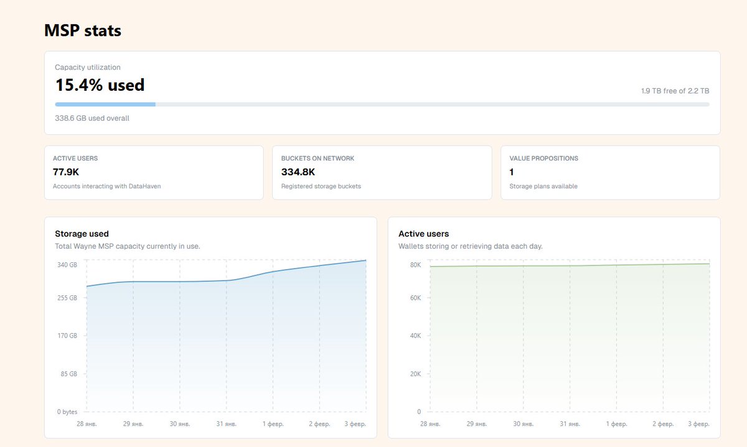Click '1 февр.' on Storage used chart

point(273,424)
